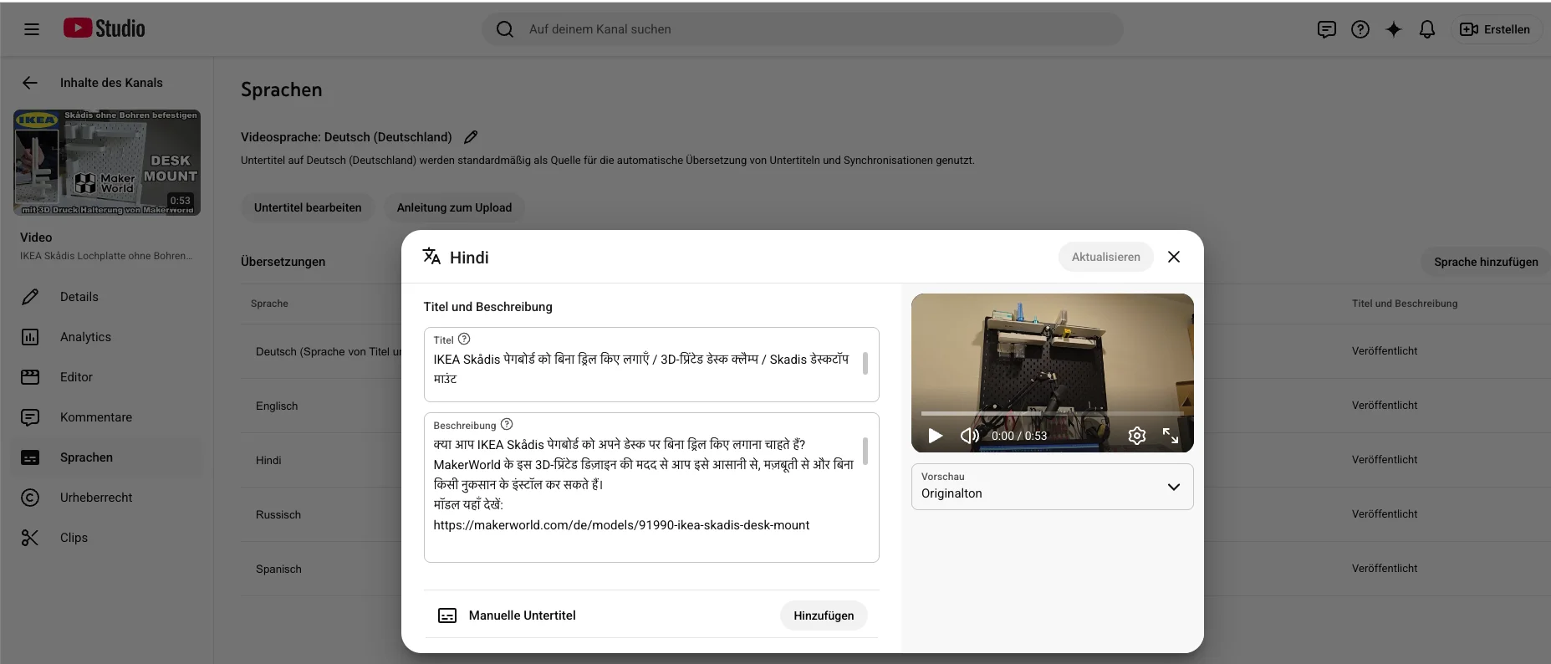
Task: Open Clips in the sidebar
Action: pyautogui.click(x=107, y=538)
